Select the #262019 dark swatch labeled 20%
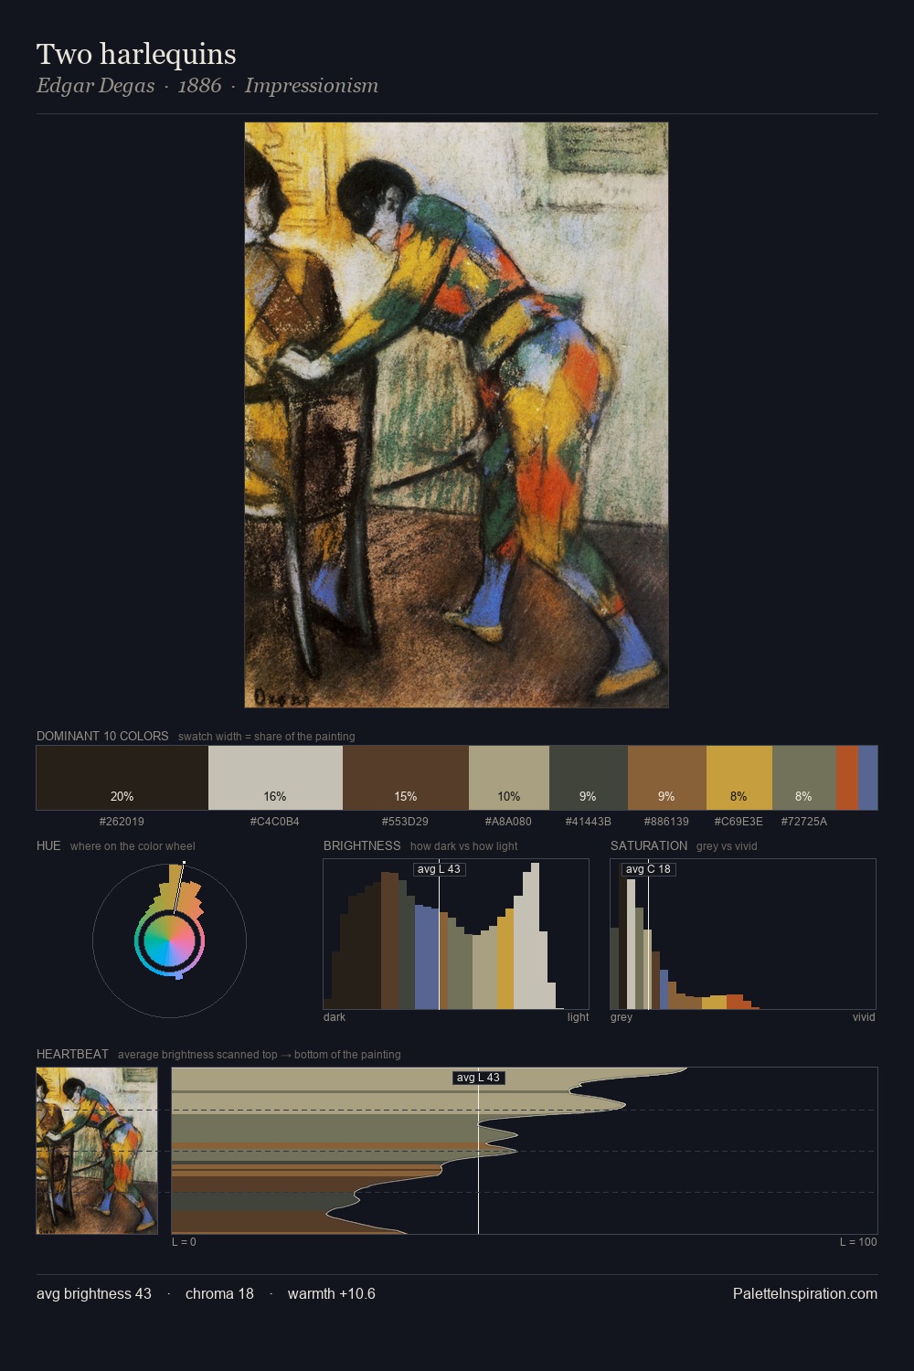 (122, 778)
